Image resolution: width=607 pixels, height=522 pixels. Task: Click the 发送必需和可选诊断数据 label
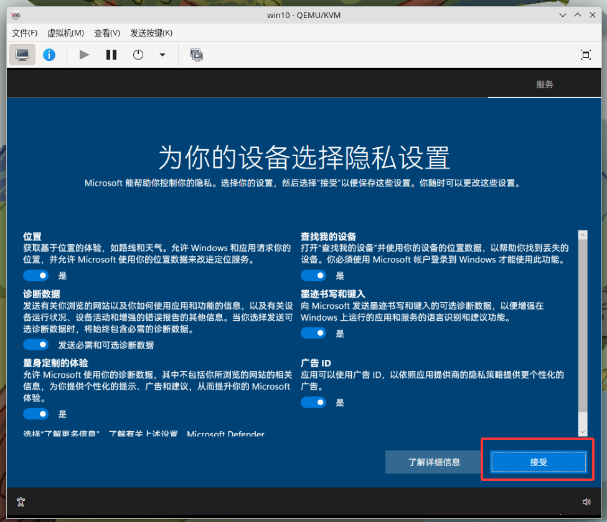click(106, 345)
